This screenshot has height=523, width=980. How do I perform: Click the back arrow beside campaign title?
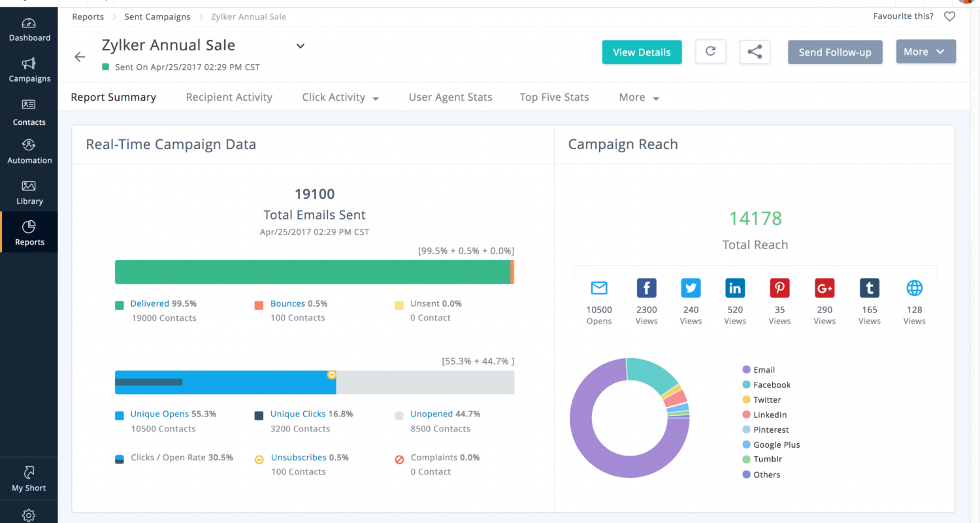[80, 57]
